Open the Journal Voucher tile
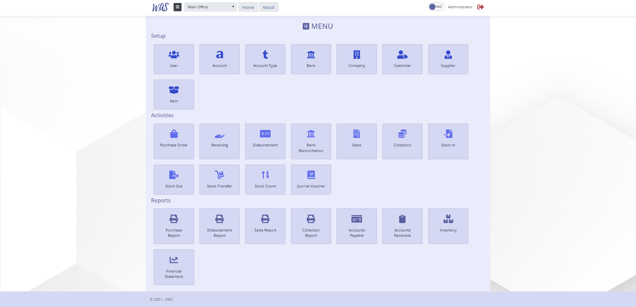The height and width of the screenshot is (307, 636). 311,179
